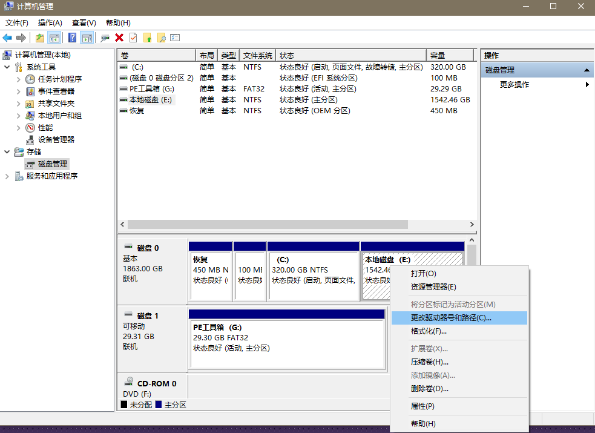Click the blue back arrow in toolbar
This screenshot has width=595, height=433.
click(x=8, y=38)
